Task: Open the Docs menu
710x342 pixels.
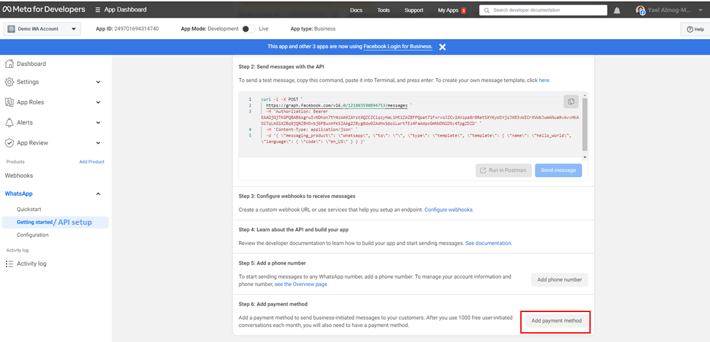Action: (356, 10)
